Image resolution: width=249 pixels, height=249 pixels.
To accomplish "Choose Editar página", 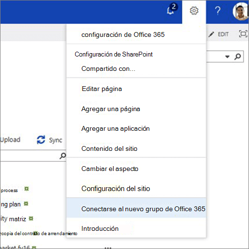I will (x=102, y=89).
